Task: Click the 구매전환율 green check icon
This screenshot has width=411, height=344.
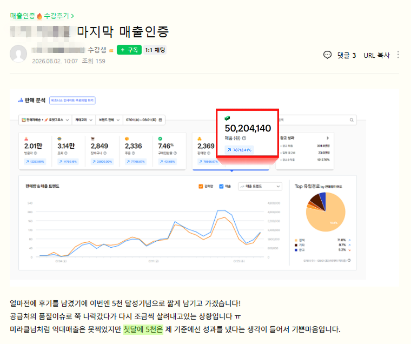Action: pos(160,138)
